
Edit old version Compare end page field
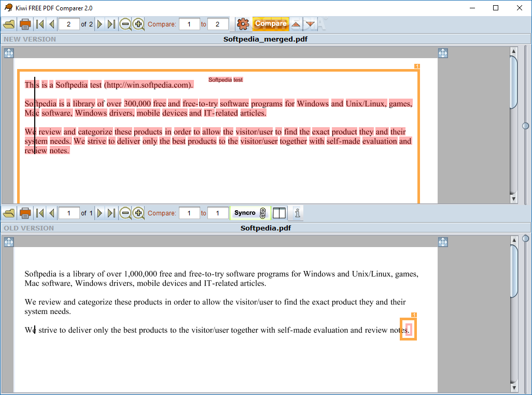[x=217, y=213]
